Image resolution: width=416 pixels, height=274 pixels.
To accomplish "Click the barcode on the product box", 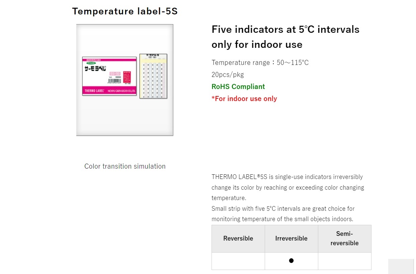I will point(115,81).
